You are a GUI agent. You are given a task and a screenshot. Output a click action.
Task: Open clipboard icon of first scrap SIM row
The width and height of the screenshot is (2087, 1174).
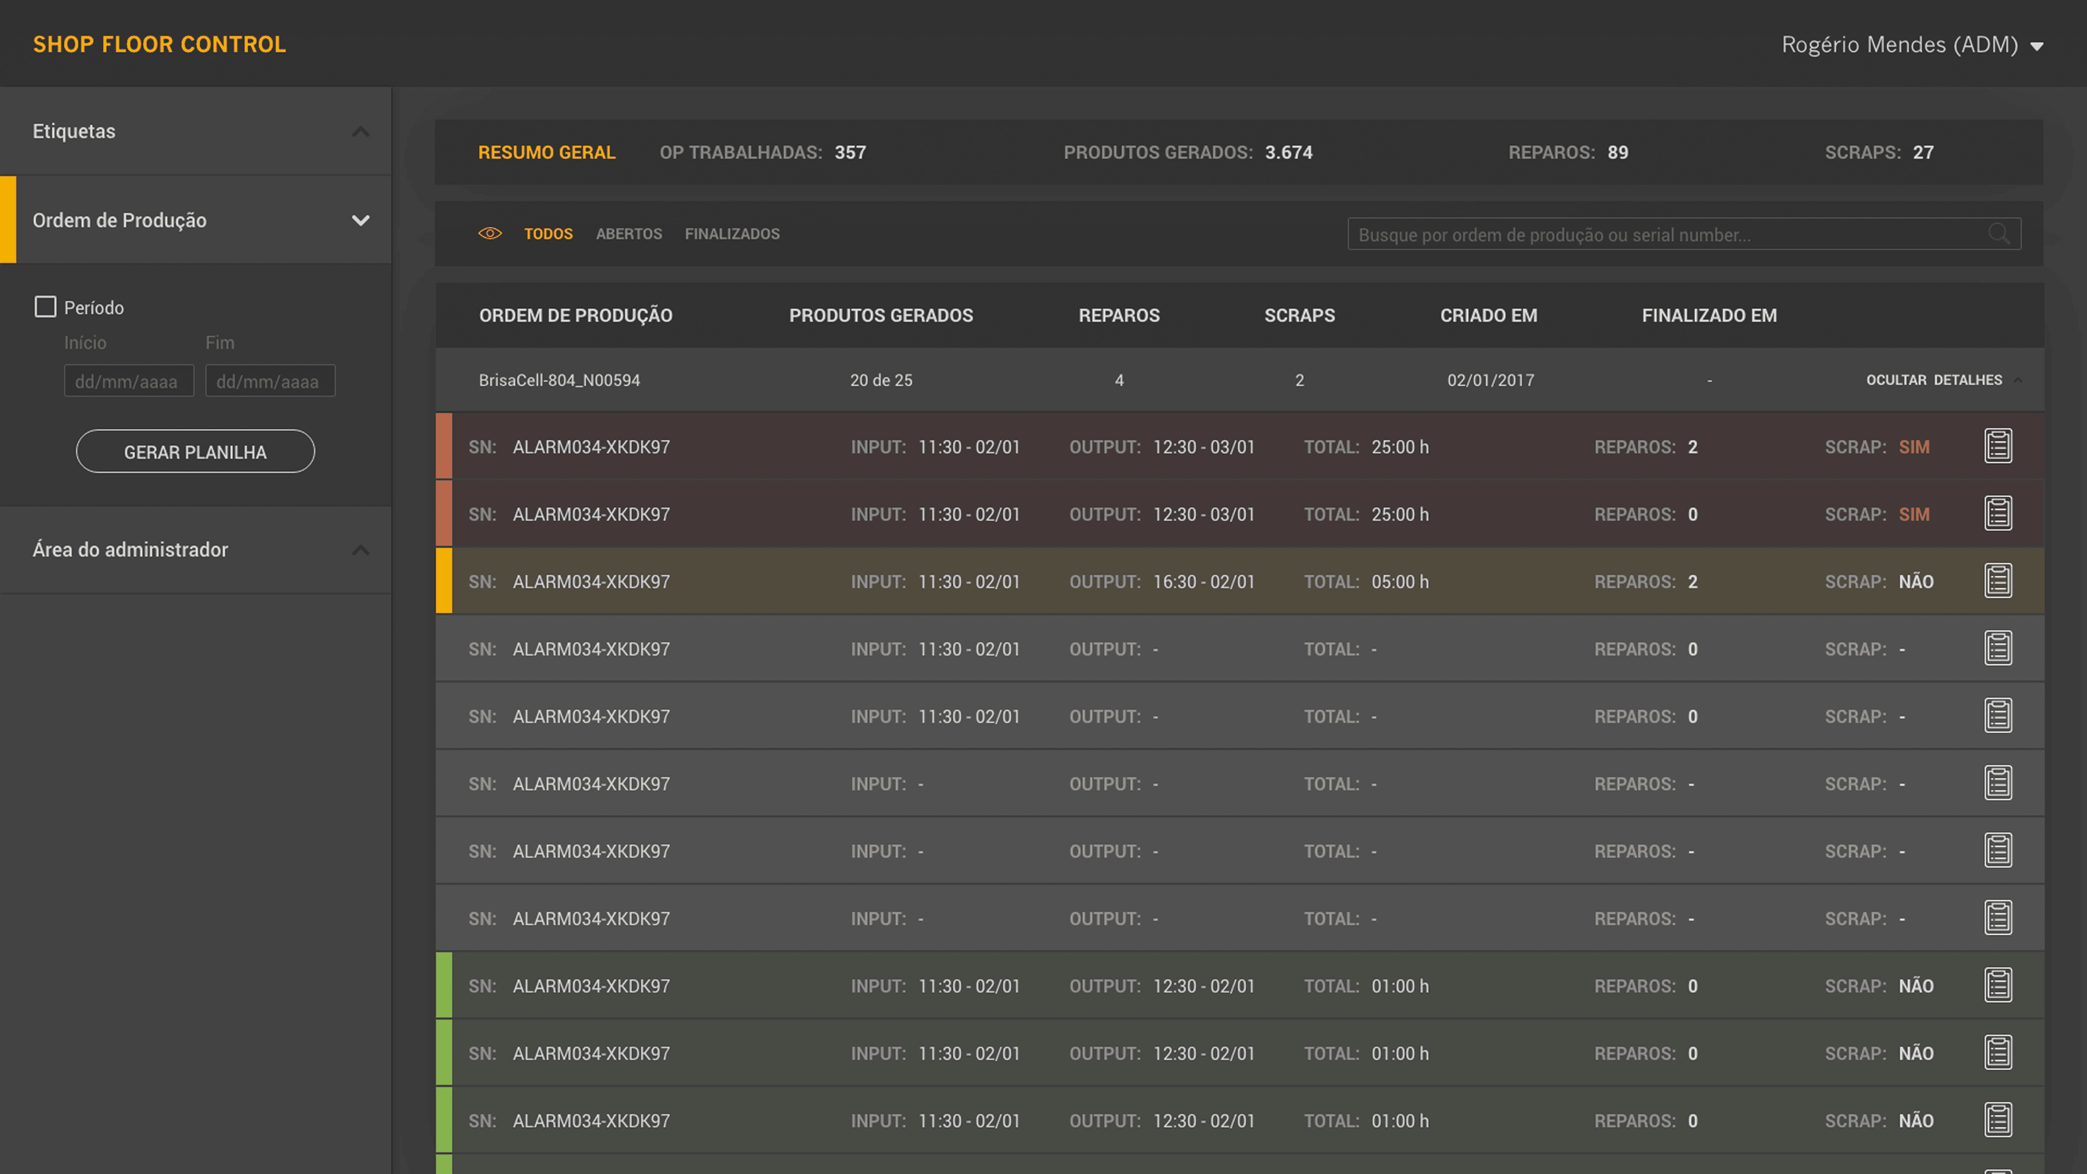coord(1998,446)
